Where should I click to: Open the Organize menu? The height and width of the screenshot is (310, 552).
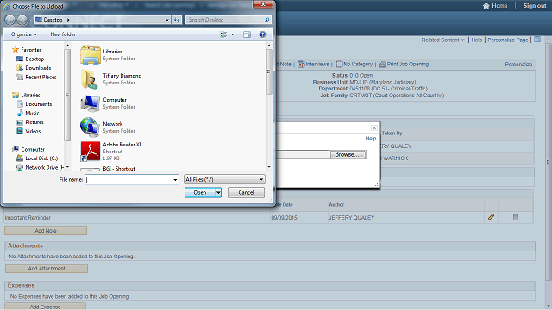pos(23,34)
